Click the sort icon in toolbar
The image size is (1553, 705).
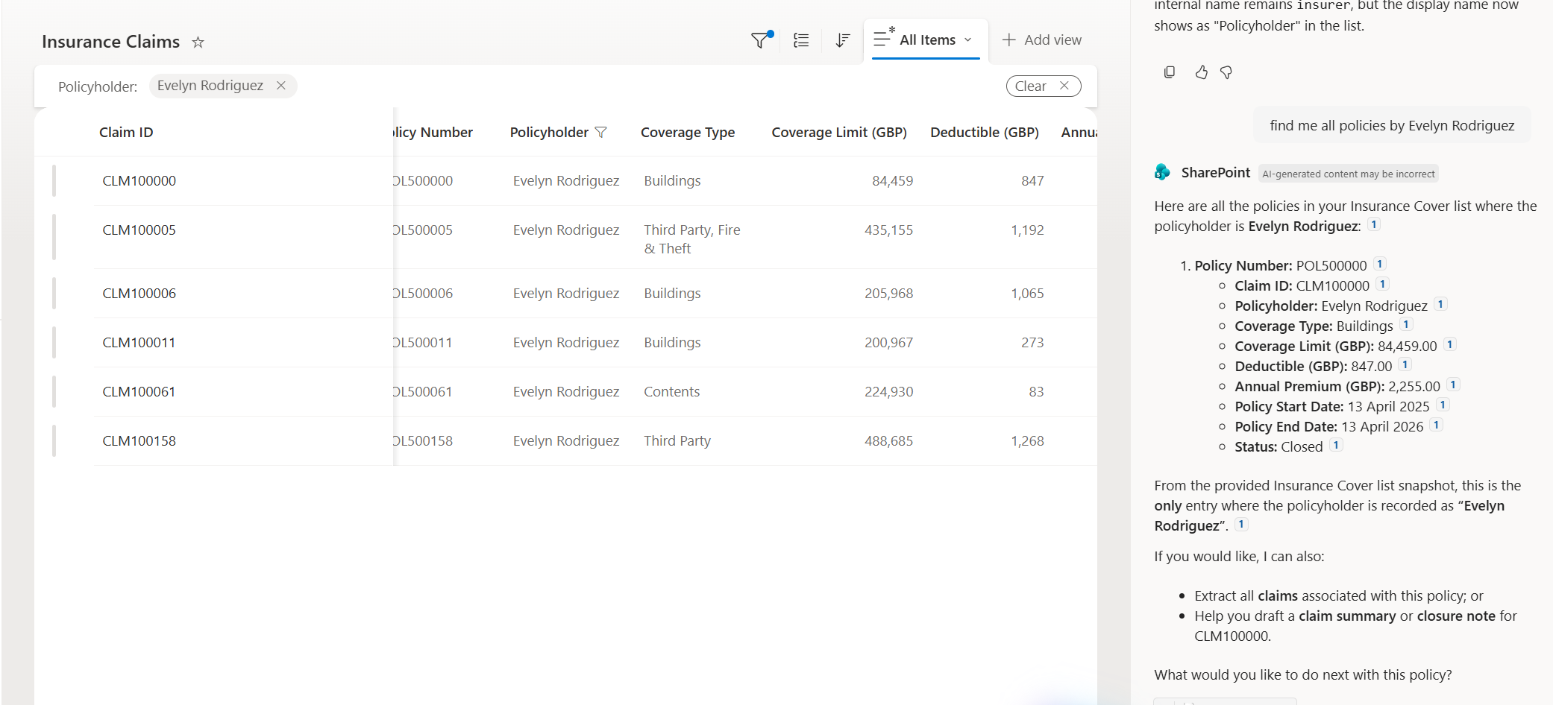pos(842,40)
